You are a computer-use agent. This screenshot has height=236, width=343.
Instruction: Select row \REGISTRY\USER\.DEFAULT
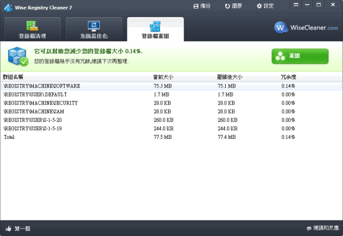click(171, 94)
